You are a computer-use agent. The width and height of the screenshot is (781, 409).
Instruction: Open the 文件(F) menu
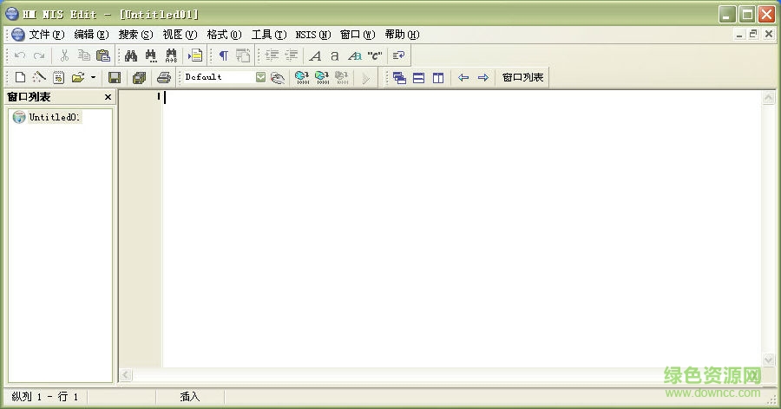coord(46,35)
